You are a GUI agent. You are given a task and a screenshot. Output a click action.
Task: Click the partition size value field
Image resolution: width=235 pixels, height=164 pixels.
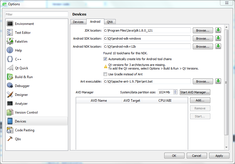point(166,92)
